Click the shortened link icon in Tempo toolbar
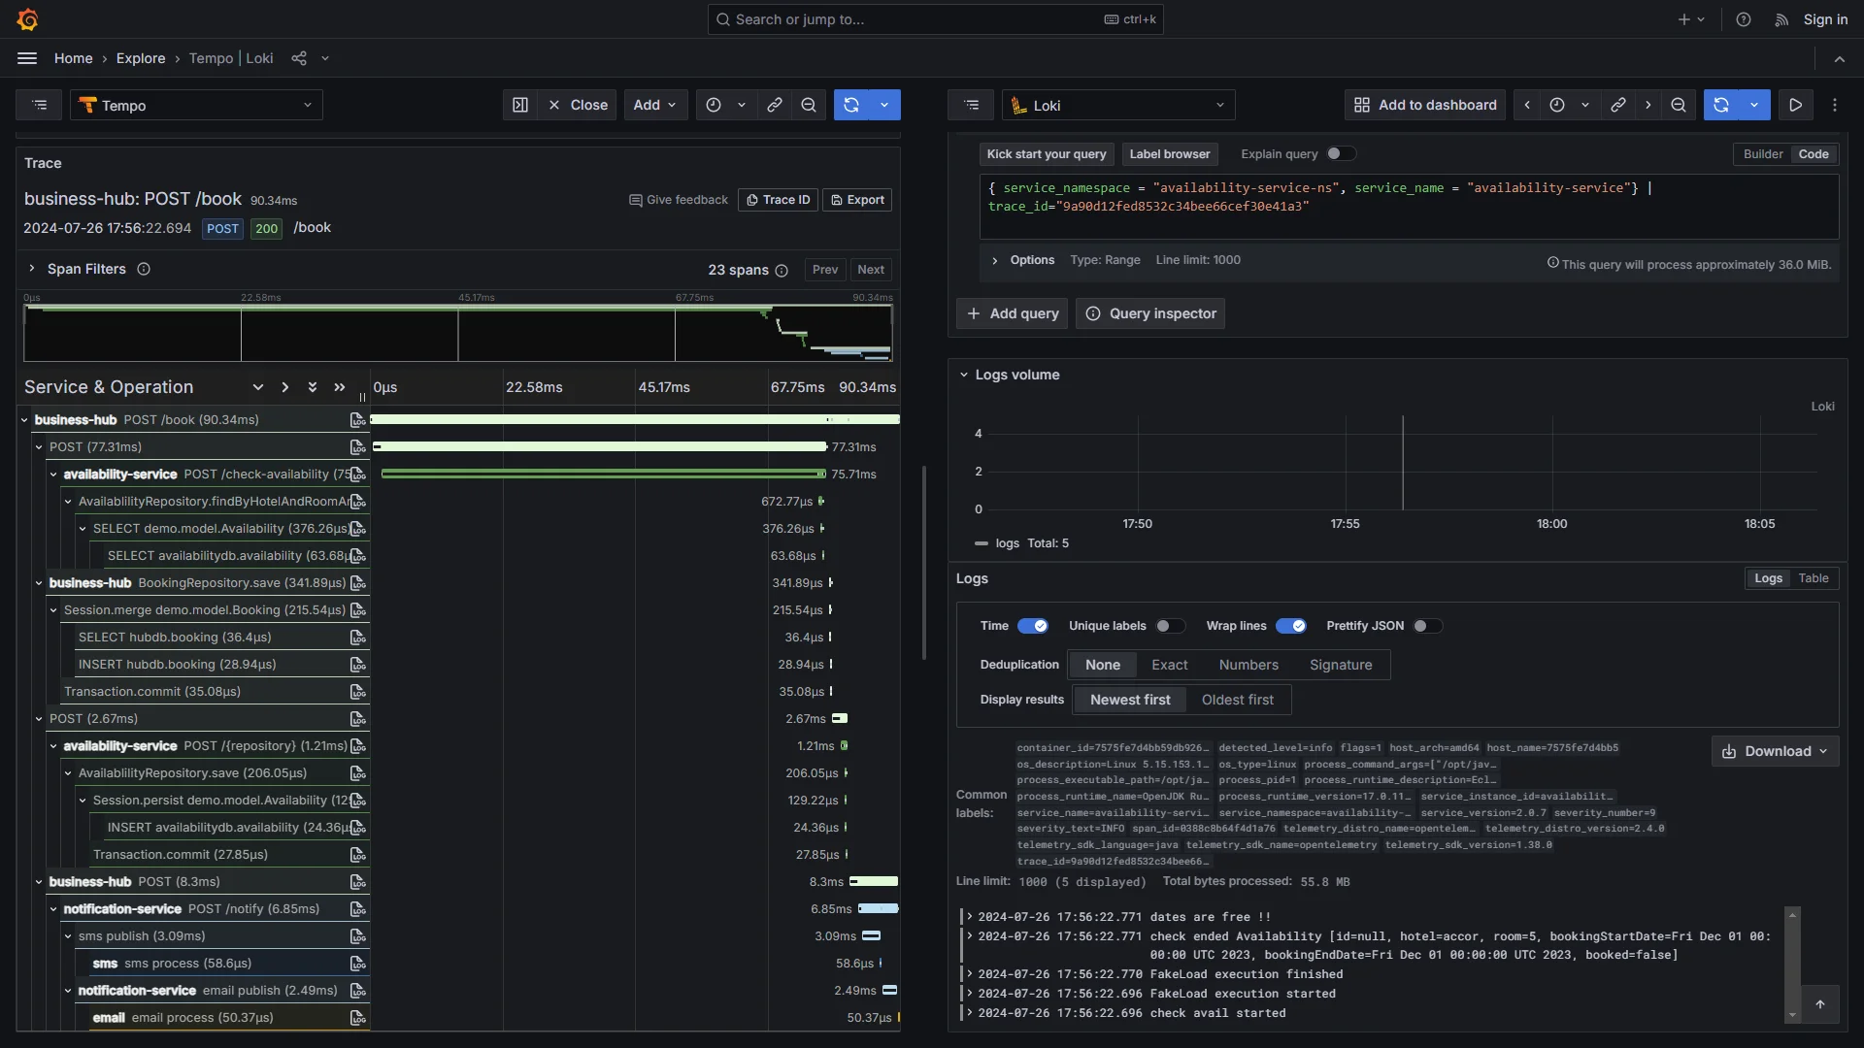Screen dimensions: 1864x1048 (774, 105)
